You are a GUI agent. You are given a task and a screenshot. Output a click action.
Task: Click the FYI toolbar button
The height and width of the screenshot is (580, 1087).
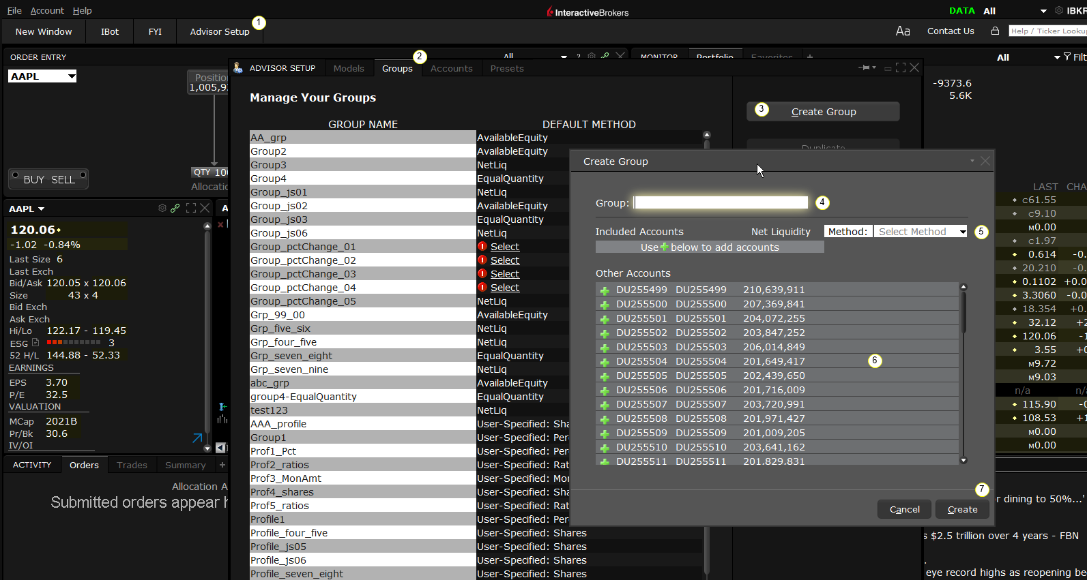coord(155,31)
